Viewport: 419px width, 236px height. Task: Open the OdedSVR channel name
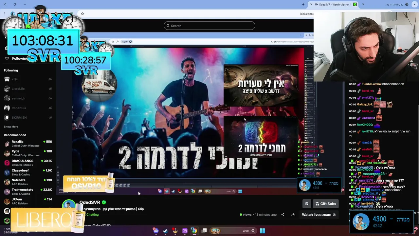click(x=90, y=202)
